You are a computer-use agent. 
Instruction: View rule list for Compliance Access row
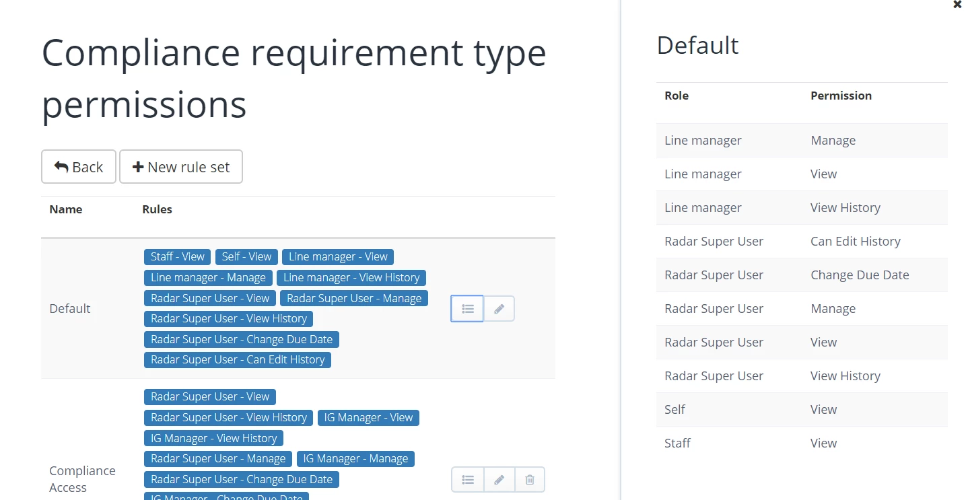coord(467,480)
